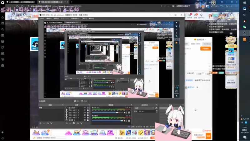Screen dimensions: 250x141
Task: Open the 客户端 icon in Douyu header
Action: pyautogui.click(x=190, y=16)
